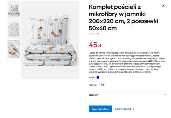Open the Szczegóły details row label
This screenshot has width=171, height=118.
coord(93,95)
